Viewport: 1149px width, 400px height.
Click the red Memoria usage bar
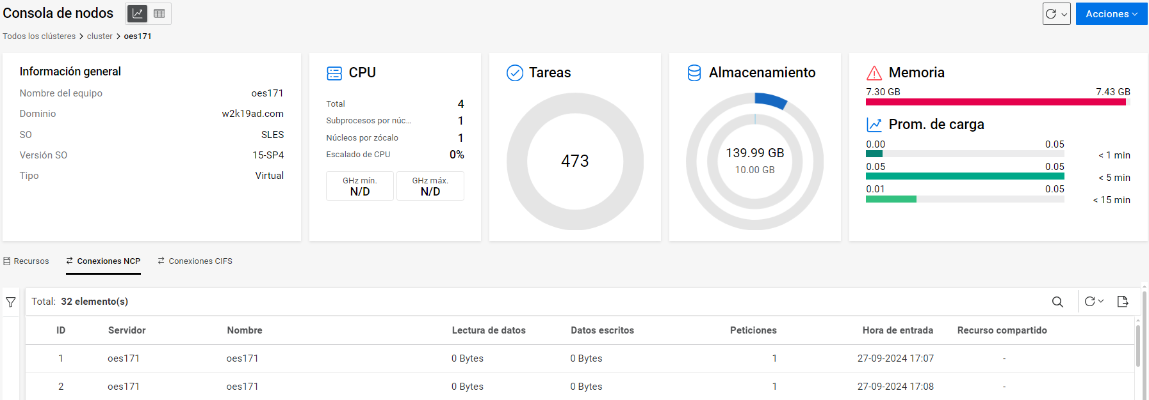[995, 102]
